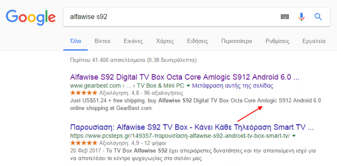Open Παρουσίαση: Alfawise S92 TV Box link
Image resolution: width=337 pixels, height=166 pixels.
[x=192, y=127]
